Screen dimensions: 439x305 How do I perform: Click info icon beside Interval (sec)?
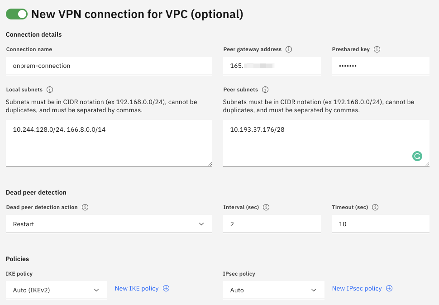click(266, 207)
